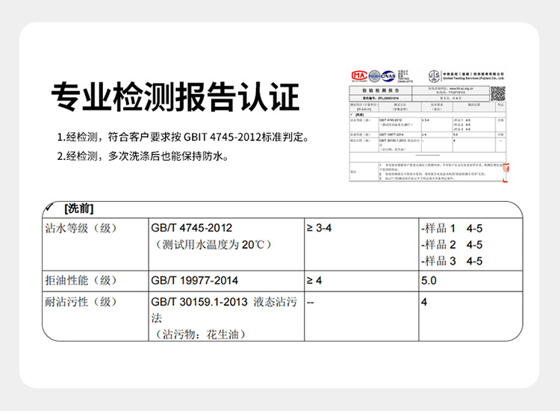Click the heading 专业检测报告认证
Viewport: 560px width, 411px height.
(x=175, y=97)
